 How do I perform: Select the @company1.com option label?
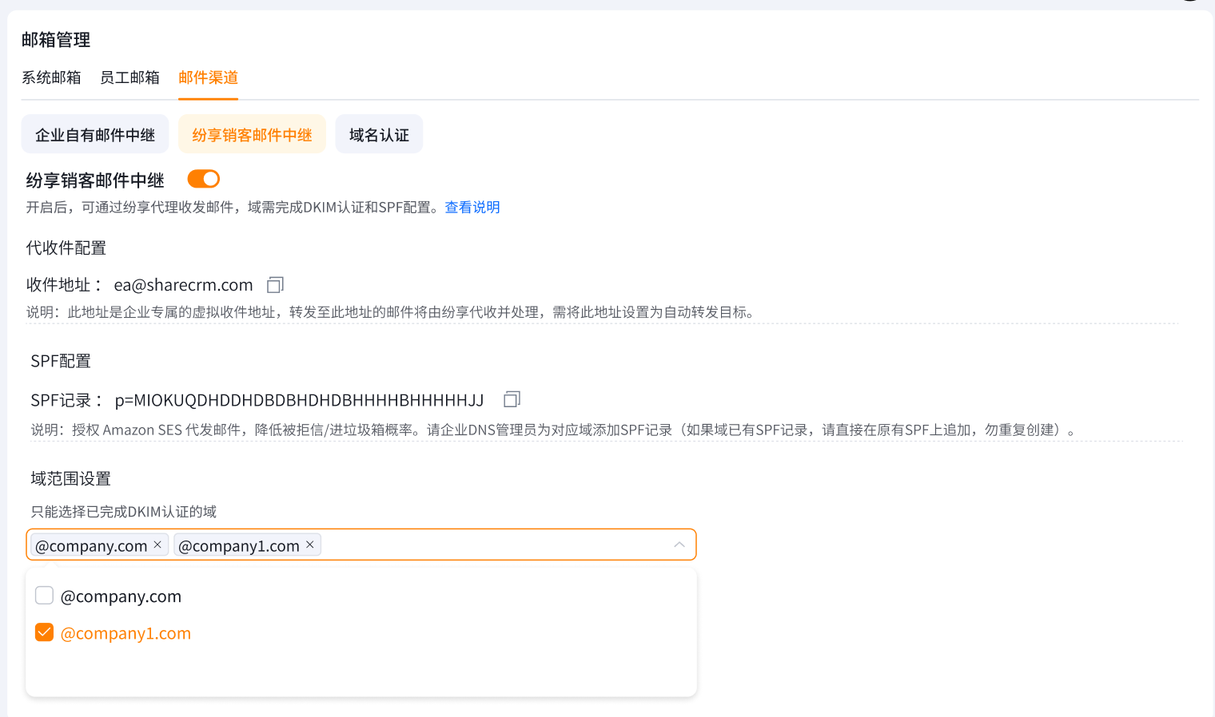(125, 633)
